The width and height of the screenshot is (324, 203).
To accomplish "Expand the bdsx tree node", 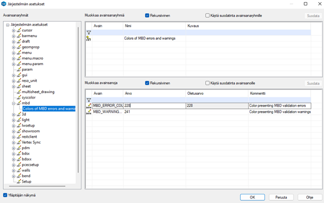I will tap(13, 154).
